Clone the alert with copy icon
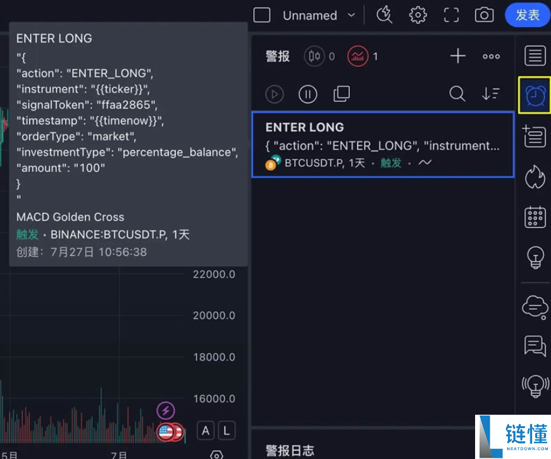Image resolution: width=551 pixels, height=459 pixels. 341,94
